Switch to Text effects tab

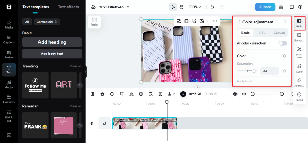(x=68, y=7)
